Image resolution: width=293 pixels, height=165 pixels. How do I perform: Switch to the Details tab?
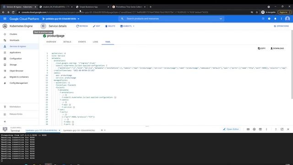[x=67, y=42]
